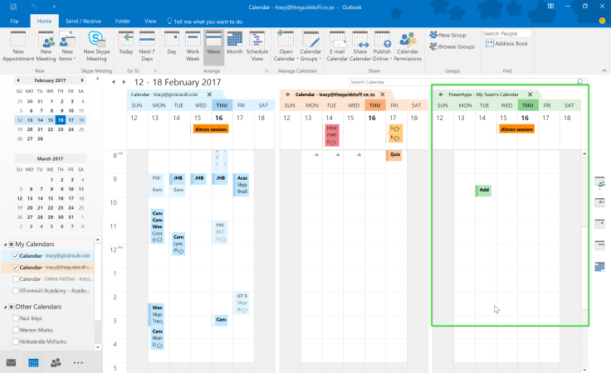The width and height of the screenshot is (611, 373).
Task: Go forward one week in calendar
Action: click(124, 82)
